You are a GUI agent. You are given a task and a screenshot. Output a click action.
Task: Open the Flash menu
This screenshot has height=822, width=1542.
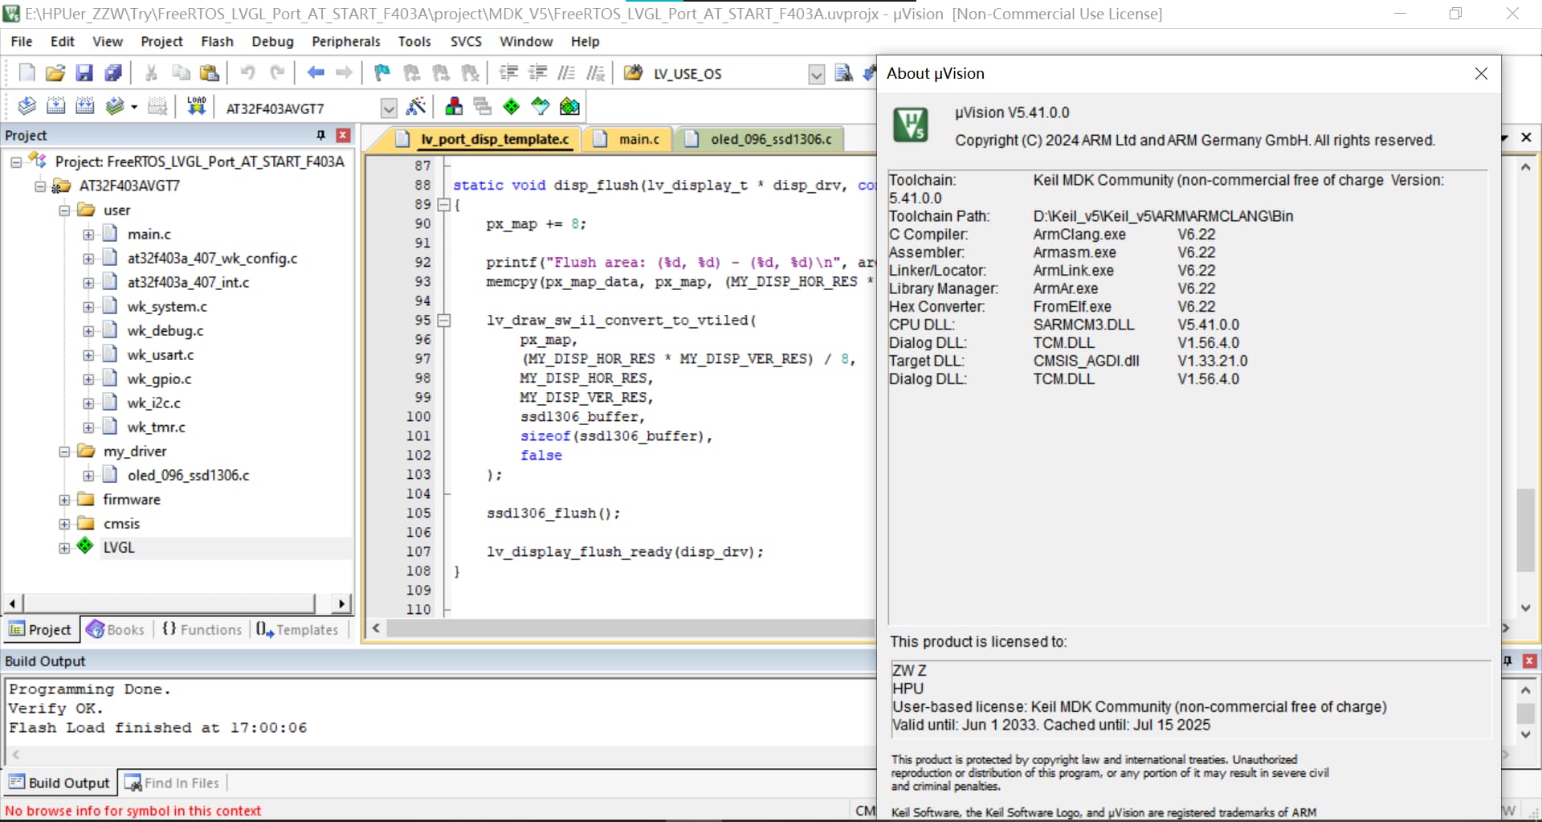point(217,41)
